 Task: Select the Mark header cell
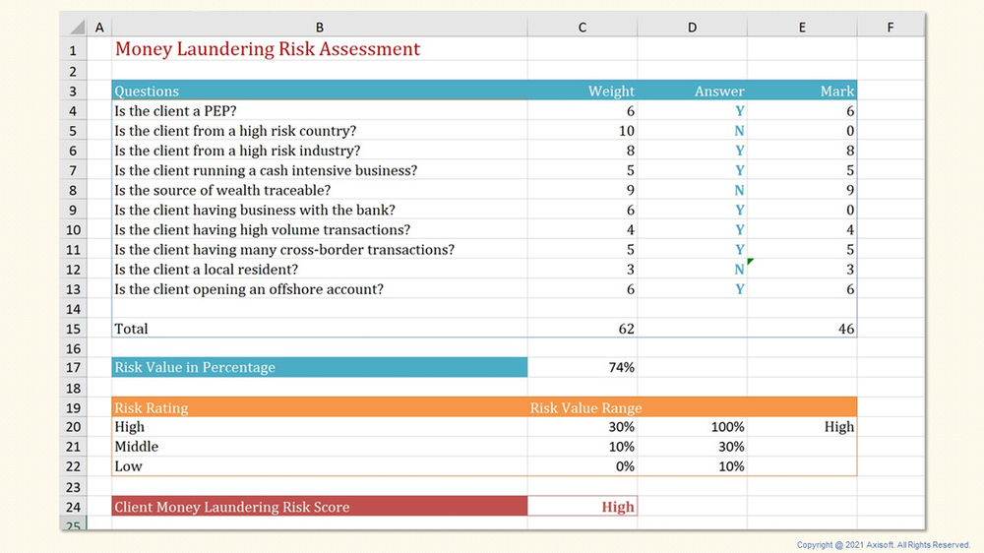click(802, 91)
